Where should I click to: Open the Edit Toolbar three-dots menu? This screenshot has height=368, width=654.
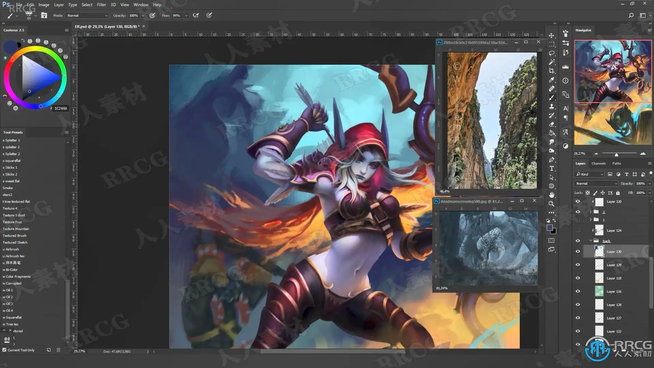pos(552,213)
